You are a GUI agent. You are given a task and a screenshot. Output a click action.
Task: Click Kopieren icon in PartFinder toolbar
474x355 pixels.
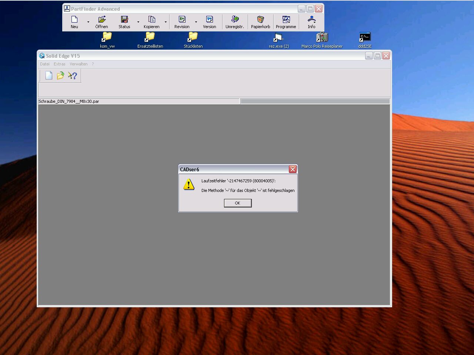click(151, 22)
